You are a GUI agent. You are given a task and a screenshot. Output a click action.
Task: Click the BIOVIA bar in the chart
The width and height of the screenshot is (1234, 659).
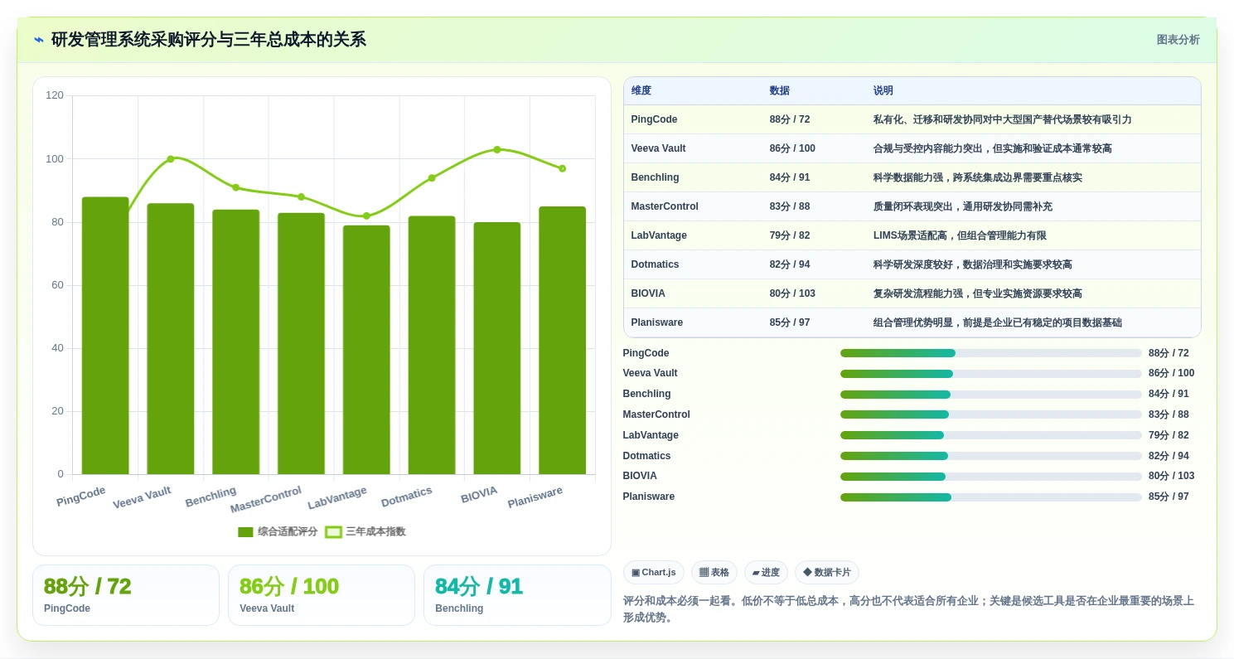pyautogui.click(x=497, y=348)
